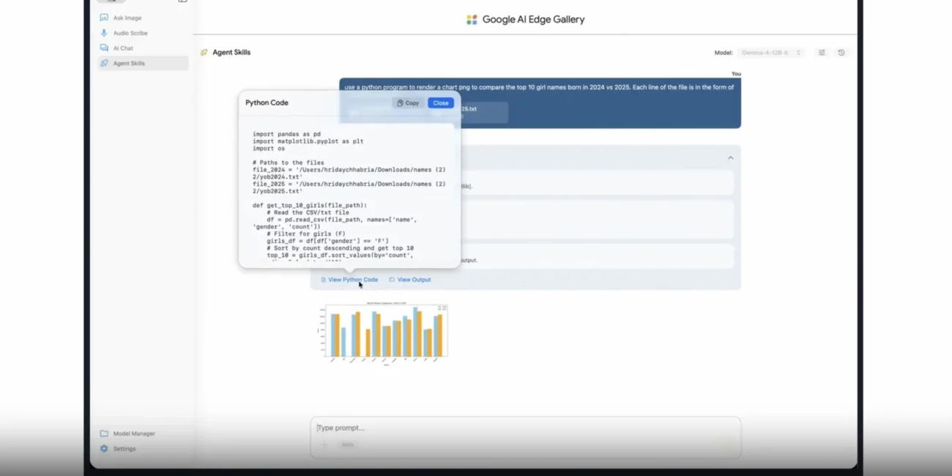Collapse the agent response panel chevron
This screenshot has height=476, width=952.
(730, 157)
